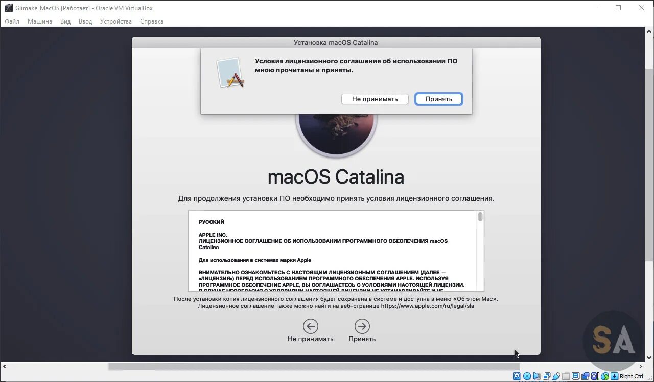Image resolution: width=654 pixels, height=382 pixels.
Task: Click the forward arrow above bottom Принять
Action: point(362,326)
